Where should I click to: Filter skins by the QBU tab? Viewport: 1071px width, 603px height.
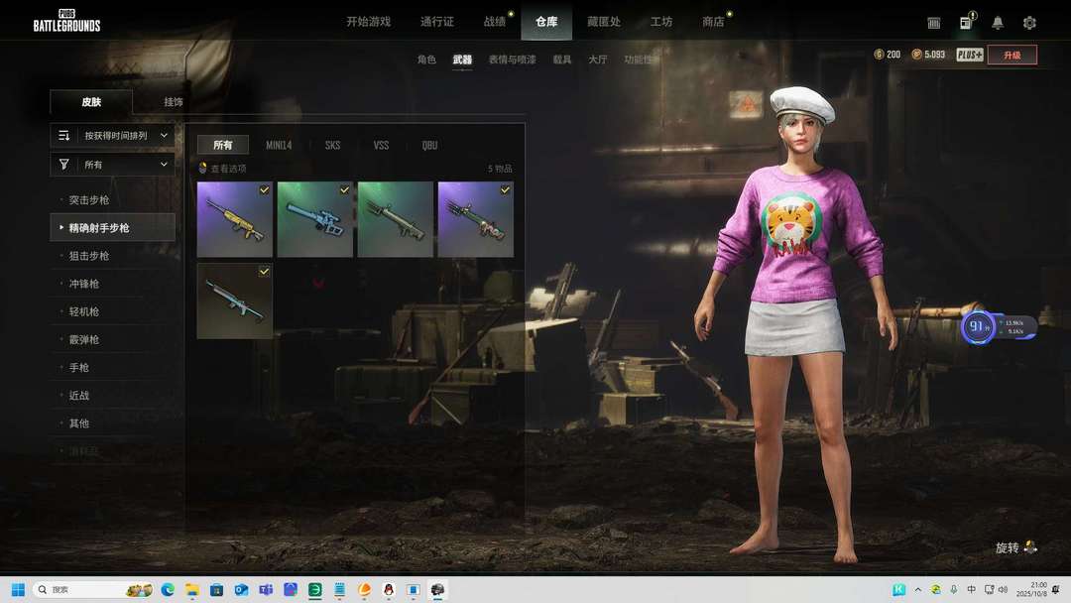point(429,145)
